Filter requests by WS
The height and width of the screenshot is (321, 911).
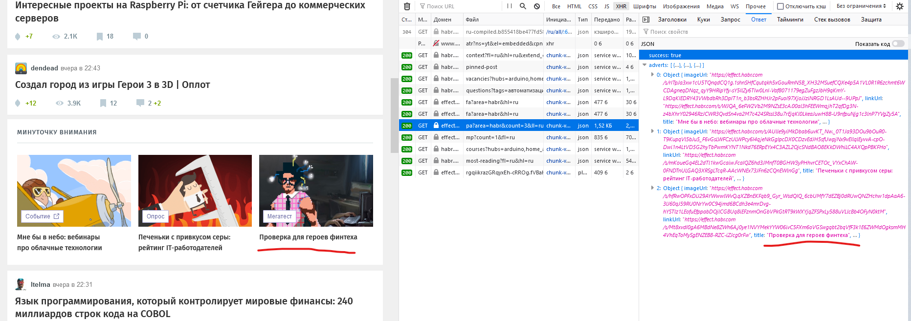coord(734,6)
